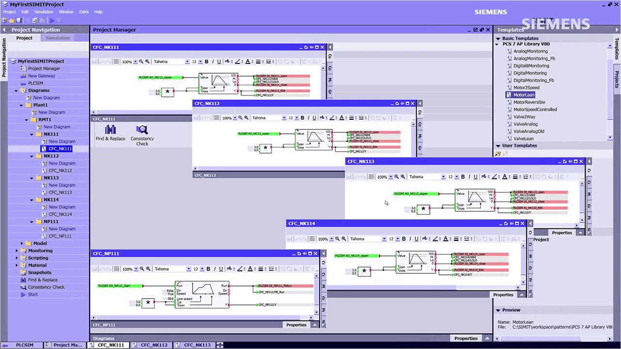Open font size dropdown in CFC_NK112

(296, 118)
